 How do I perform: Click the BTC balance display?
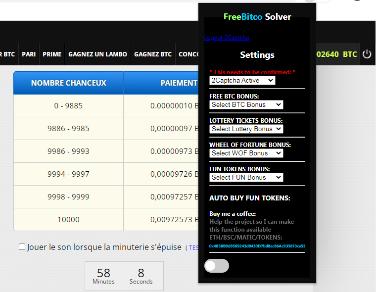pyautogui.click(x=337, y=54)
